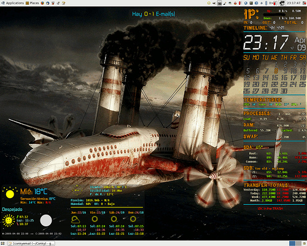
Task: Click the white moon phase circle
Action: [46, 220]
